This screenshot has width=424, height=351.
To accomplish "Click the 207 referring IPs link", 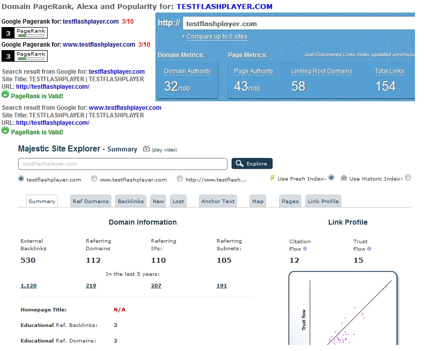I will [156, 285].
